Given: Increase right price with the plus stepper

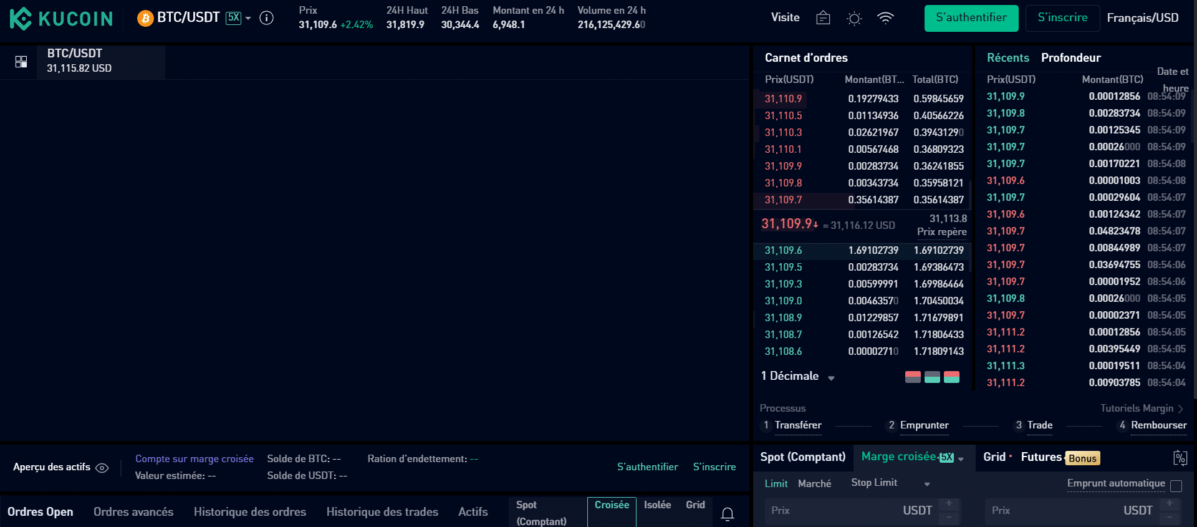Looking at the screenshot, I should click(1170, 504).
